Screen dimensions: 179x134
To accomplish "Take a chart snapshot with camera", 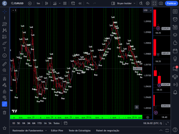I will pyautogui.click(x=161, y=3).
